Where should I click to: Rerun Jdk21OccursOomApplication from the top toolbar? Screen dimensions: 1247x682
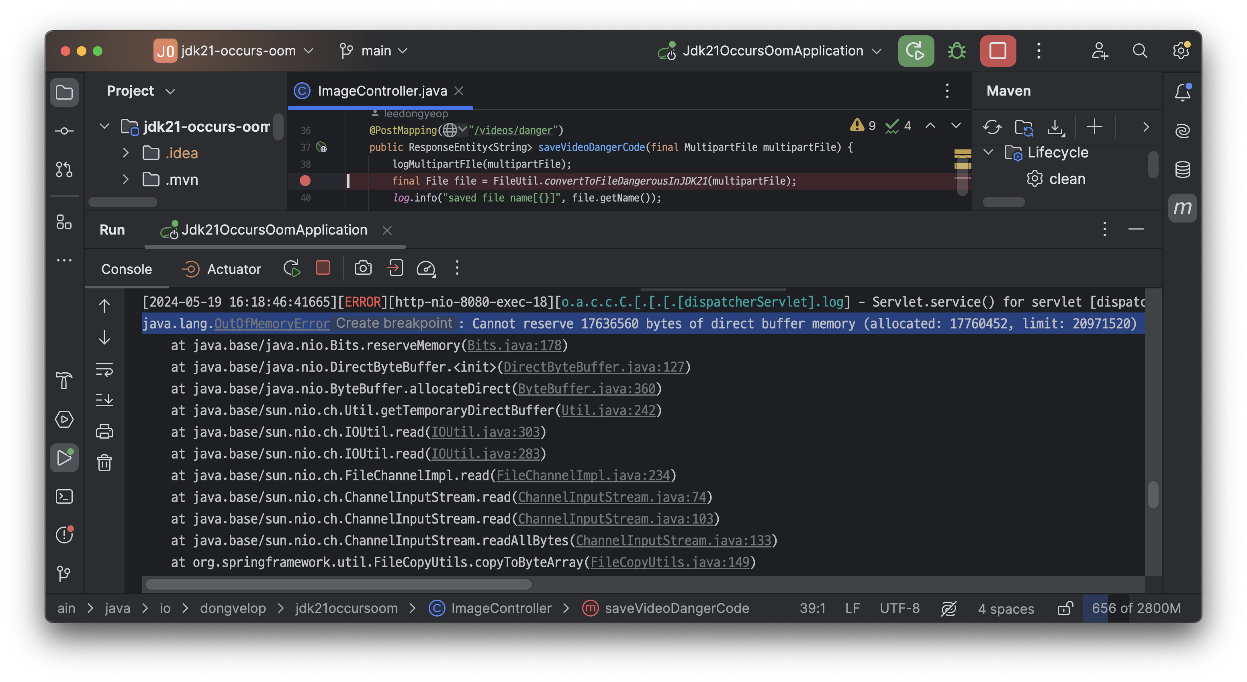tap(916, 51)
